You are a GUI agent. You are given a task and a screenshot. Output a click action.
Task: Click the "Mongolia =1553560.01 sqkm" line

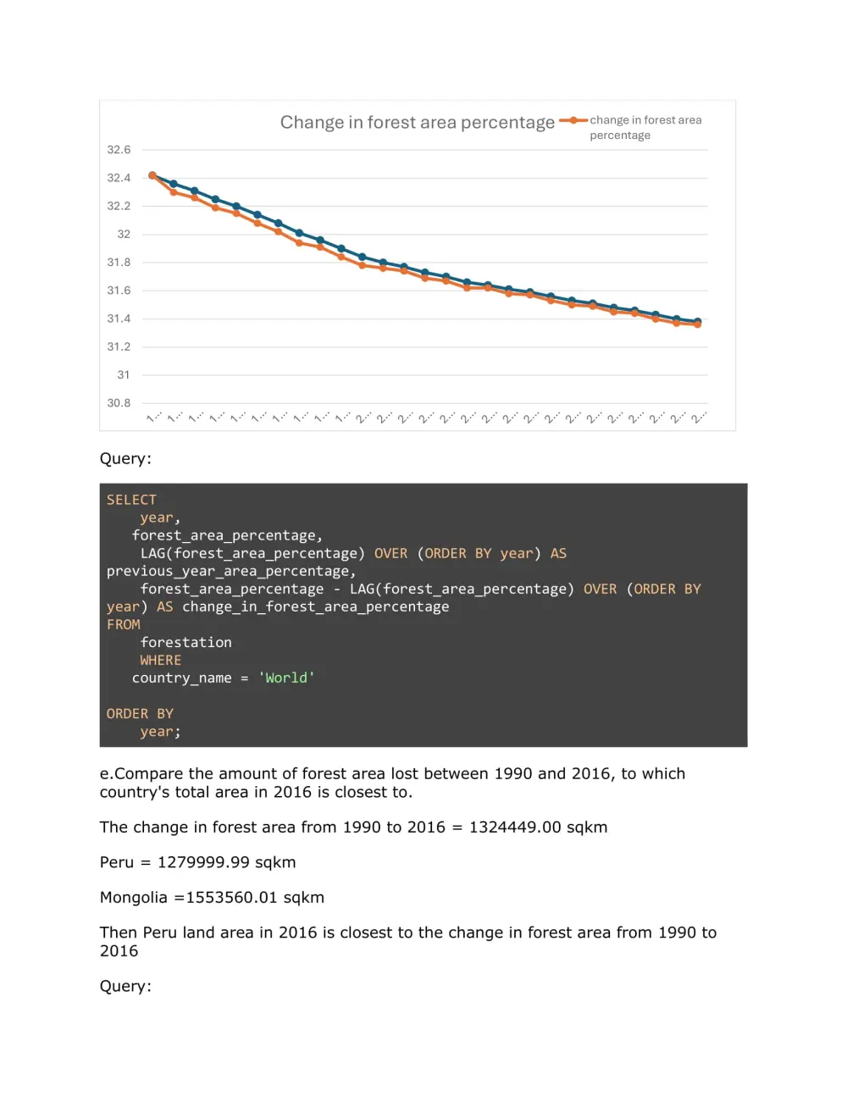tap(212, 897)
